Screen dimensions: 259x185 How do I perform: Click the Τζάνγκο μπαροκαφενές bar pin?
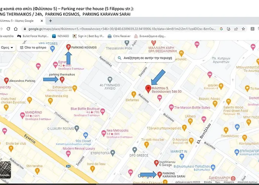[184, 128]
